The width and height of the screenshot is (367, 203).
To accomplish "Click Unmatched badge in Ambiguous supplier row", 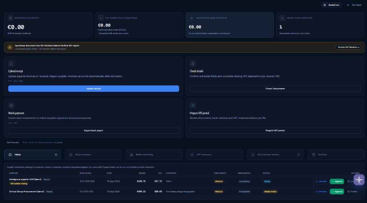I will [x=244, y=181].
